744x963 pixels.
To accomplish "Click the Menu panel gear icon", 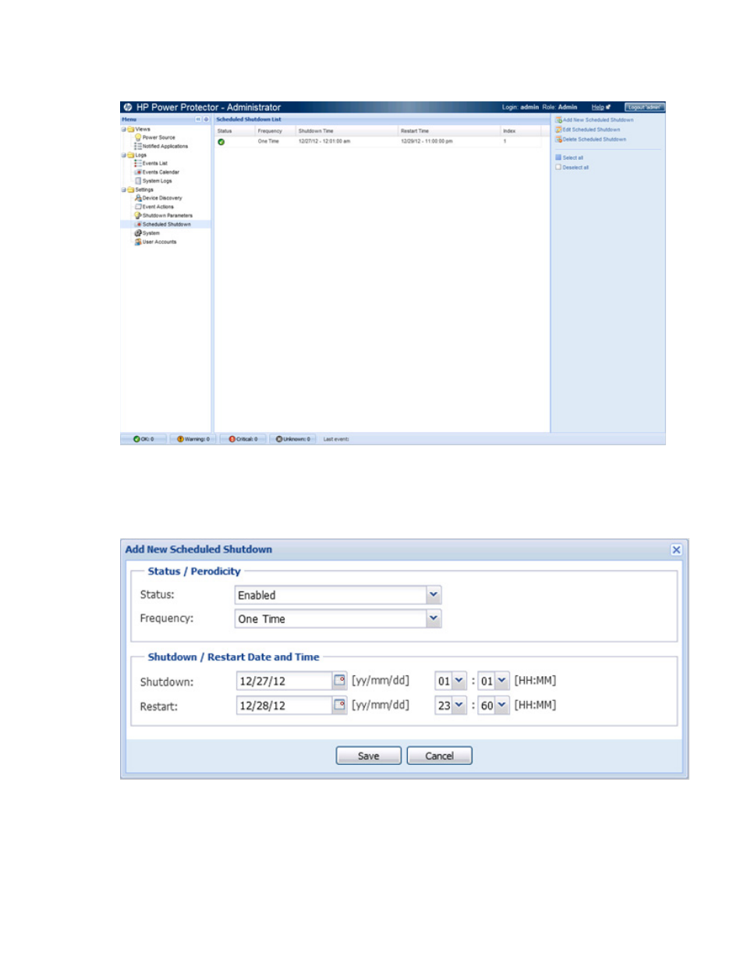I will pos(206,119).
